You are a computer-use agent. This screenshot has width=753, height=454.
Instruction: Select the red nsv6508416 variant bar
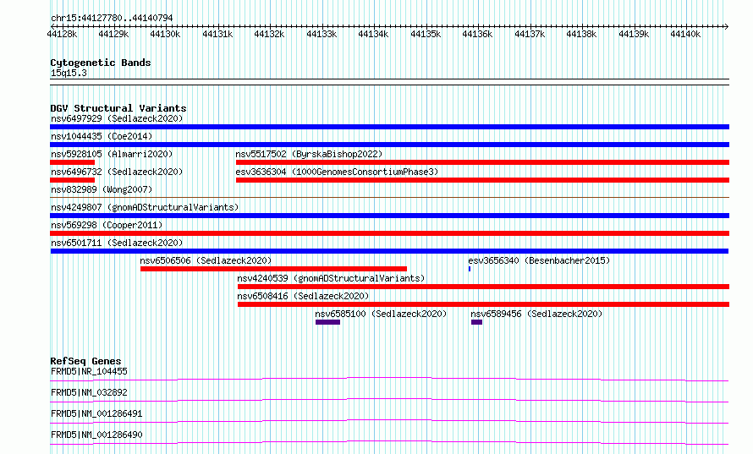(484, 304)
